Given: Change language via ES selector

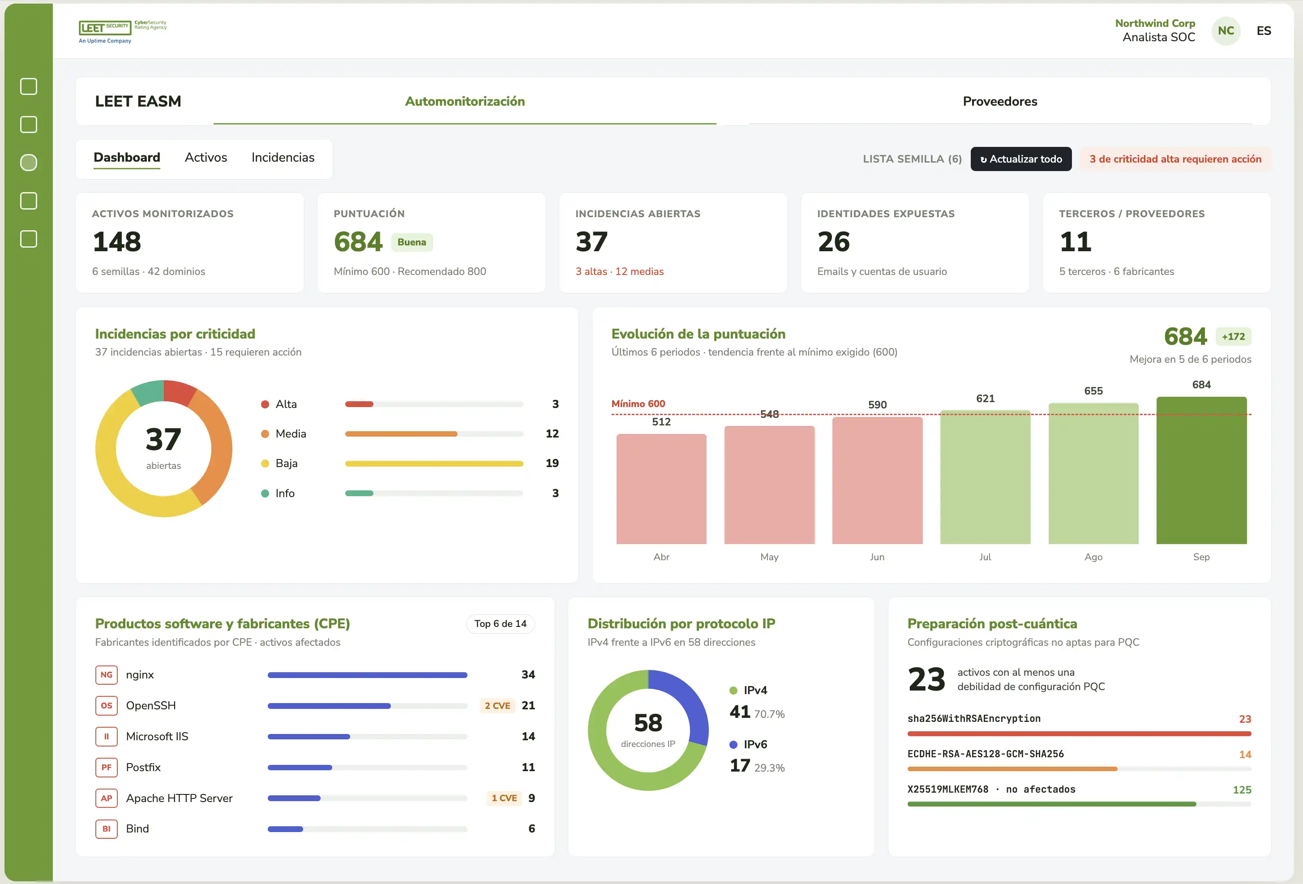Looking at the screenshot, I should click(1264, 31).
